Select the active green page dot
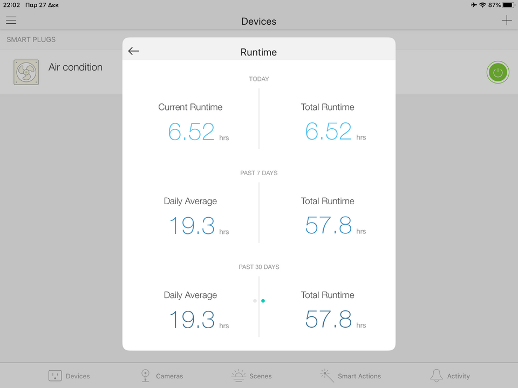 tap(263, 301)
